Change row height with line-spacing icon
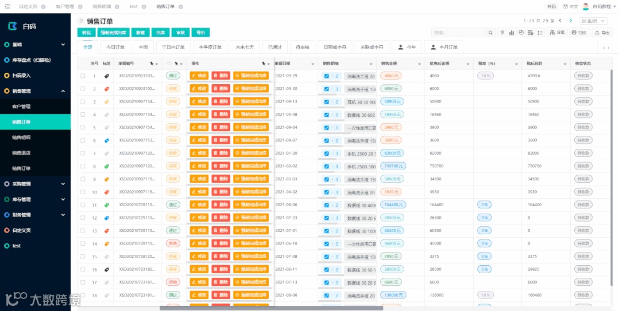Viewport: 619px width, 311px height. click(540, 33)
